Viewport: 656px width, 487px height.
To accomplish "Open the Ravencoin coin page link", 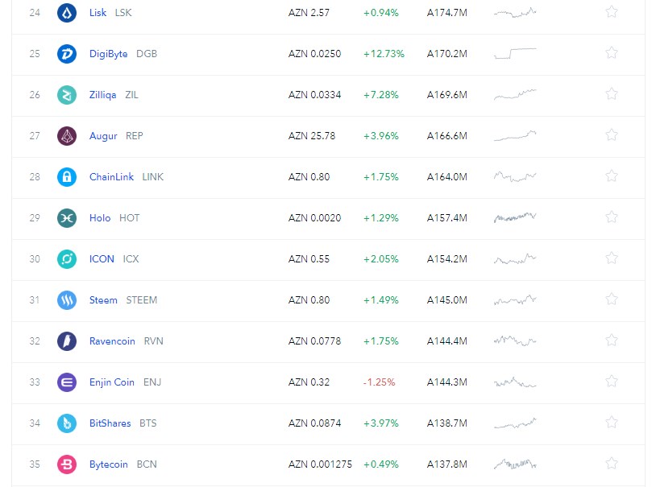I will pos(112,341).
